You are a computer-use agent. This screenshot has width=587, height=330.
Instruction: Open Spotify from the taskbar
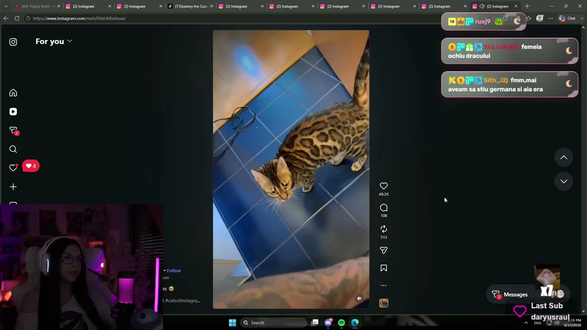[x=341, y=323]
